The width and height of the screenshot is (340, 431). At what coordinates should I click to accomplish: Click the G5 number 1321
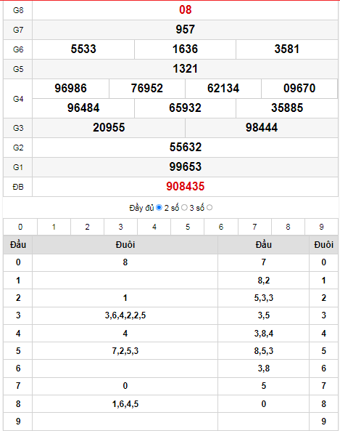point(185,69)
